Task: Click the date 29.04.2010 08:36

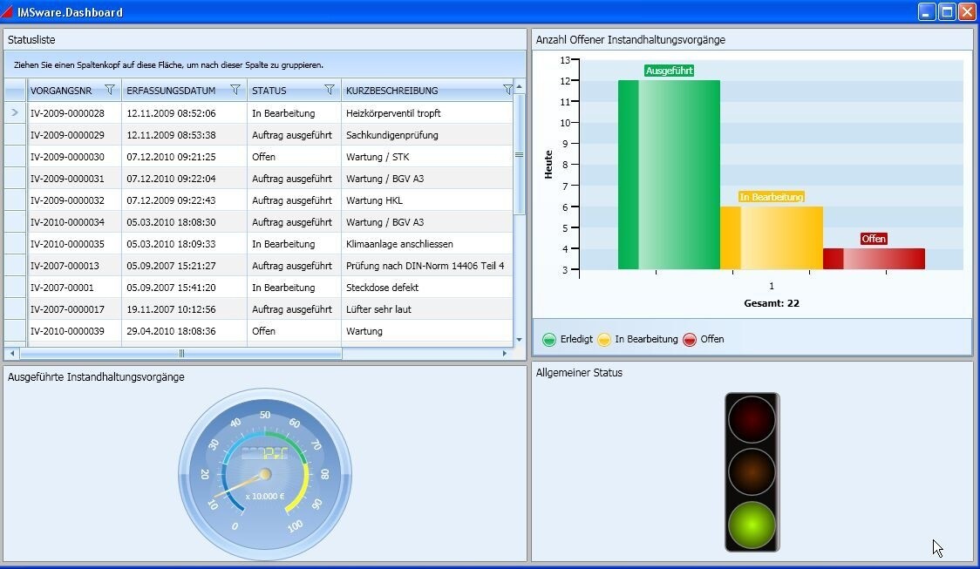Action: tap(171, 331)
